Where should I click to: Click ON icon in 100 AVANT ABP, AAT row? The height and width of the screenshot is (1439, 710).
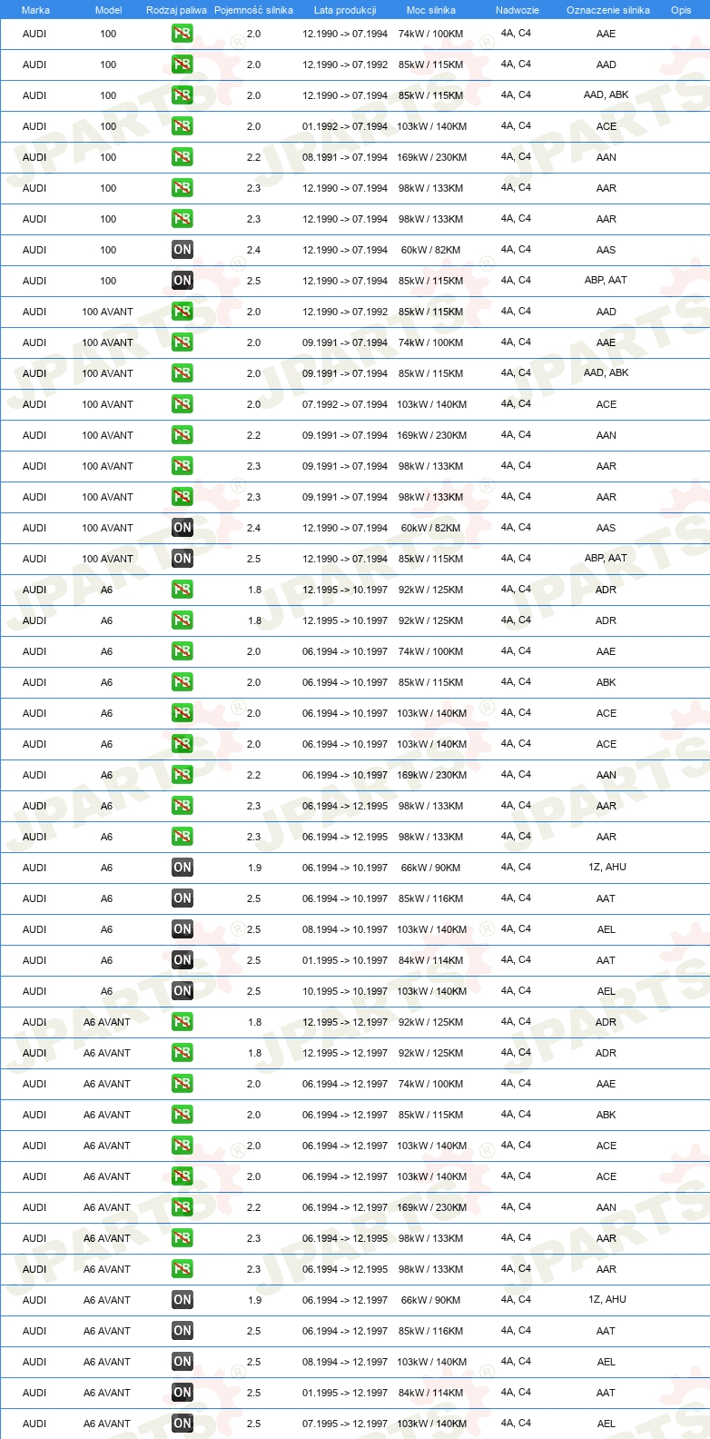(x=182, y=559)
